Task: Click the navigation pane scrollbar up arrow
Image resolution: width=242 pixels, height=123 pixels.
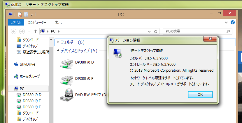Action: [x=51, y=40]
